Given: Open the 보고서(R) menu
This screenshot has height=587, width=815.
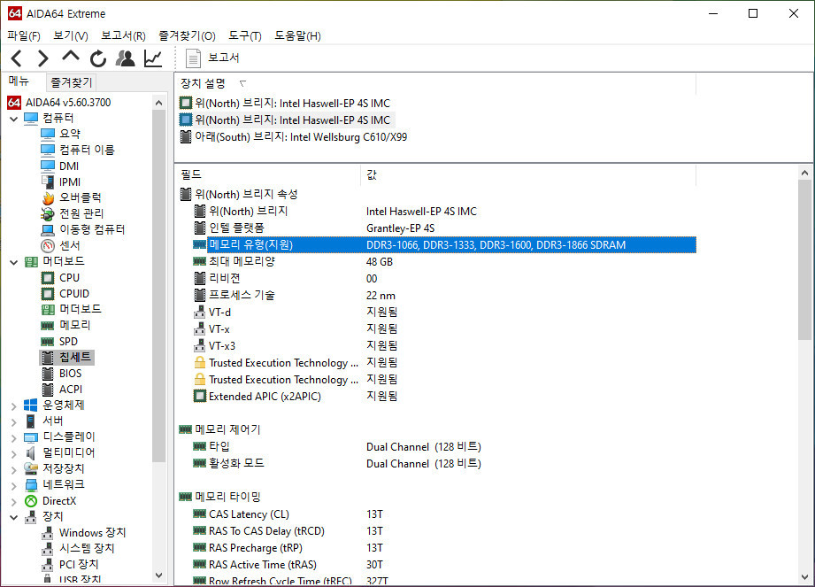Looking at the screenshot, I should coord(123,36).
